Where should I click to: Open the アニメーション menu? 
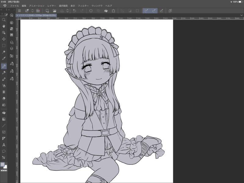[37, 6]
